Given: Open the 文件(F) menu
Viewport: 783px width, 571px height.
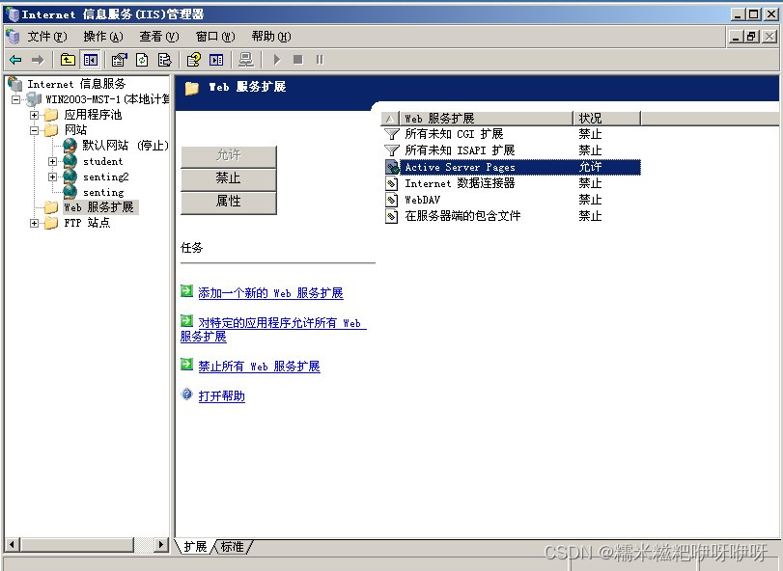Looking at the screenshot, I should [x=47, y=37].
